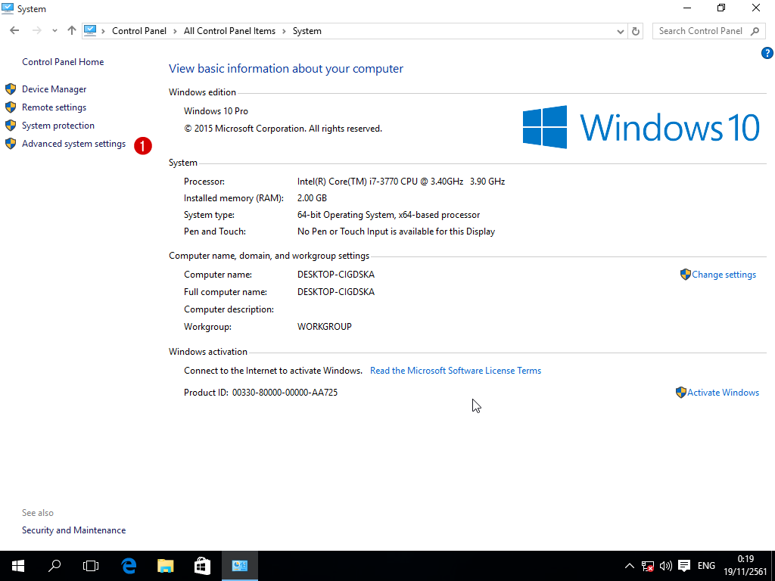Open address bar history dropdown
Image resolution: width=775 pixels, height=581 pixels.
pos(621,31)
